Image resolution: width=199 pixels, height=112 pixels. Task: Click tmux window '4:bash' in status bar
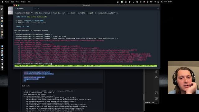53,66
